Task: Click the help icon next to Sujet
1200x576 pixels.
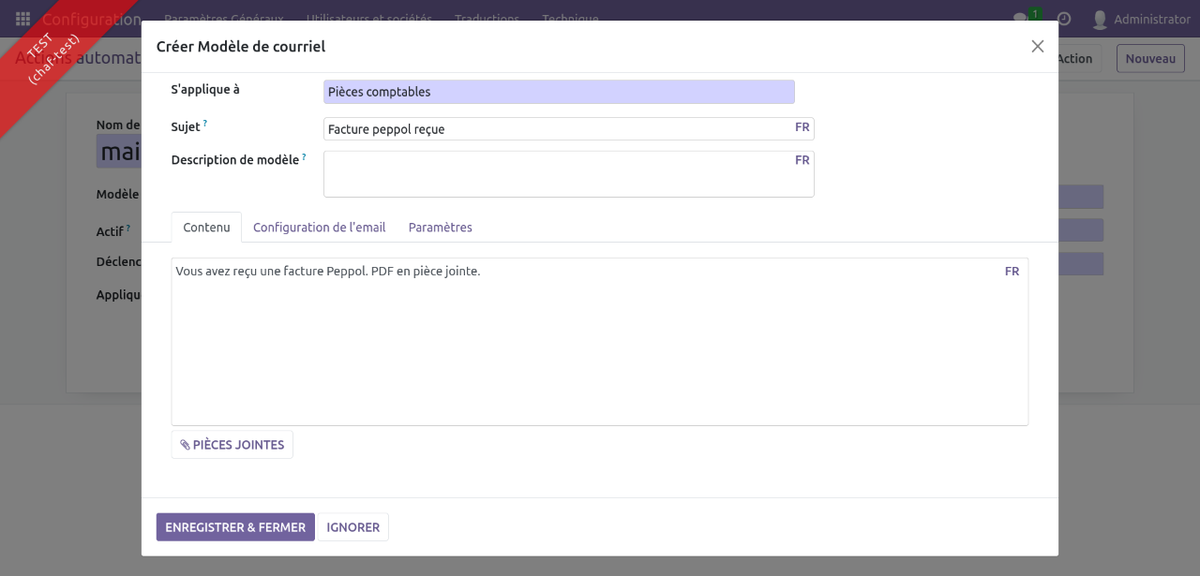Action: [205, 124]
